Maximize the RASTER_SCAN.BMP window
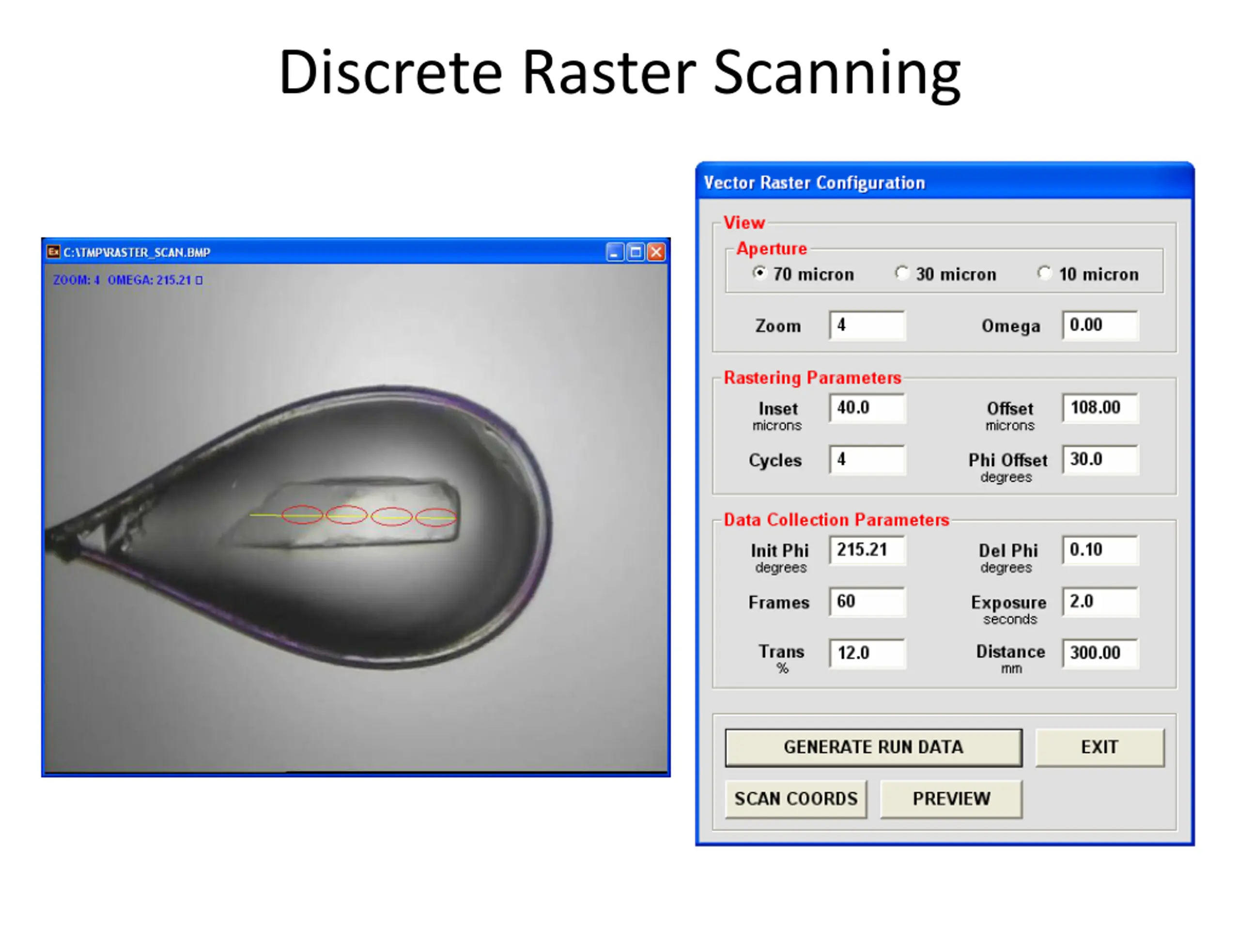Screen dimensions: 1240x930 coord(635,252)
